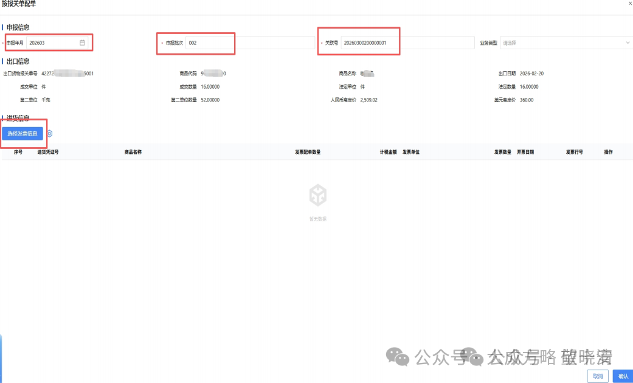Click the 出口信息 section heading

pyautogui.click(x=18, y=61)
